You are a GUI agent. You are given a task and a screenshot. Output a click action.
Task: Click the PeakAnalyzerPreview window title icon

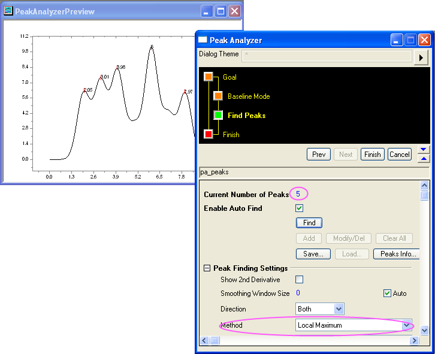pyautogui.click(x=8, y=11)
